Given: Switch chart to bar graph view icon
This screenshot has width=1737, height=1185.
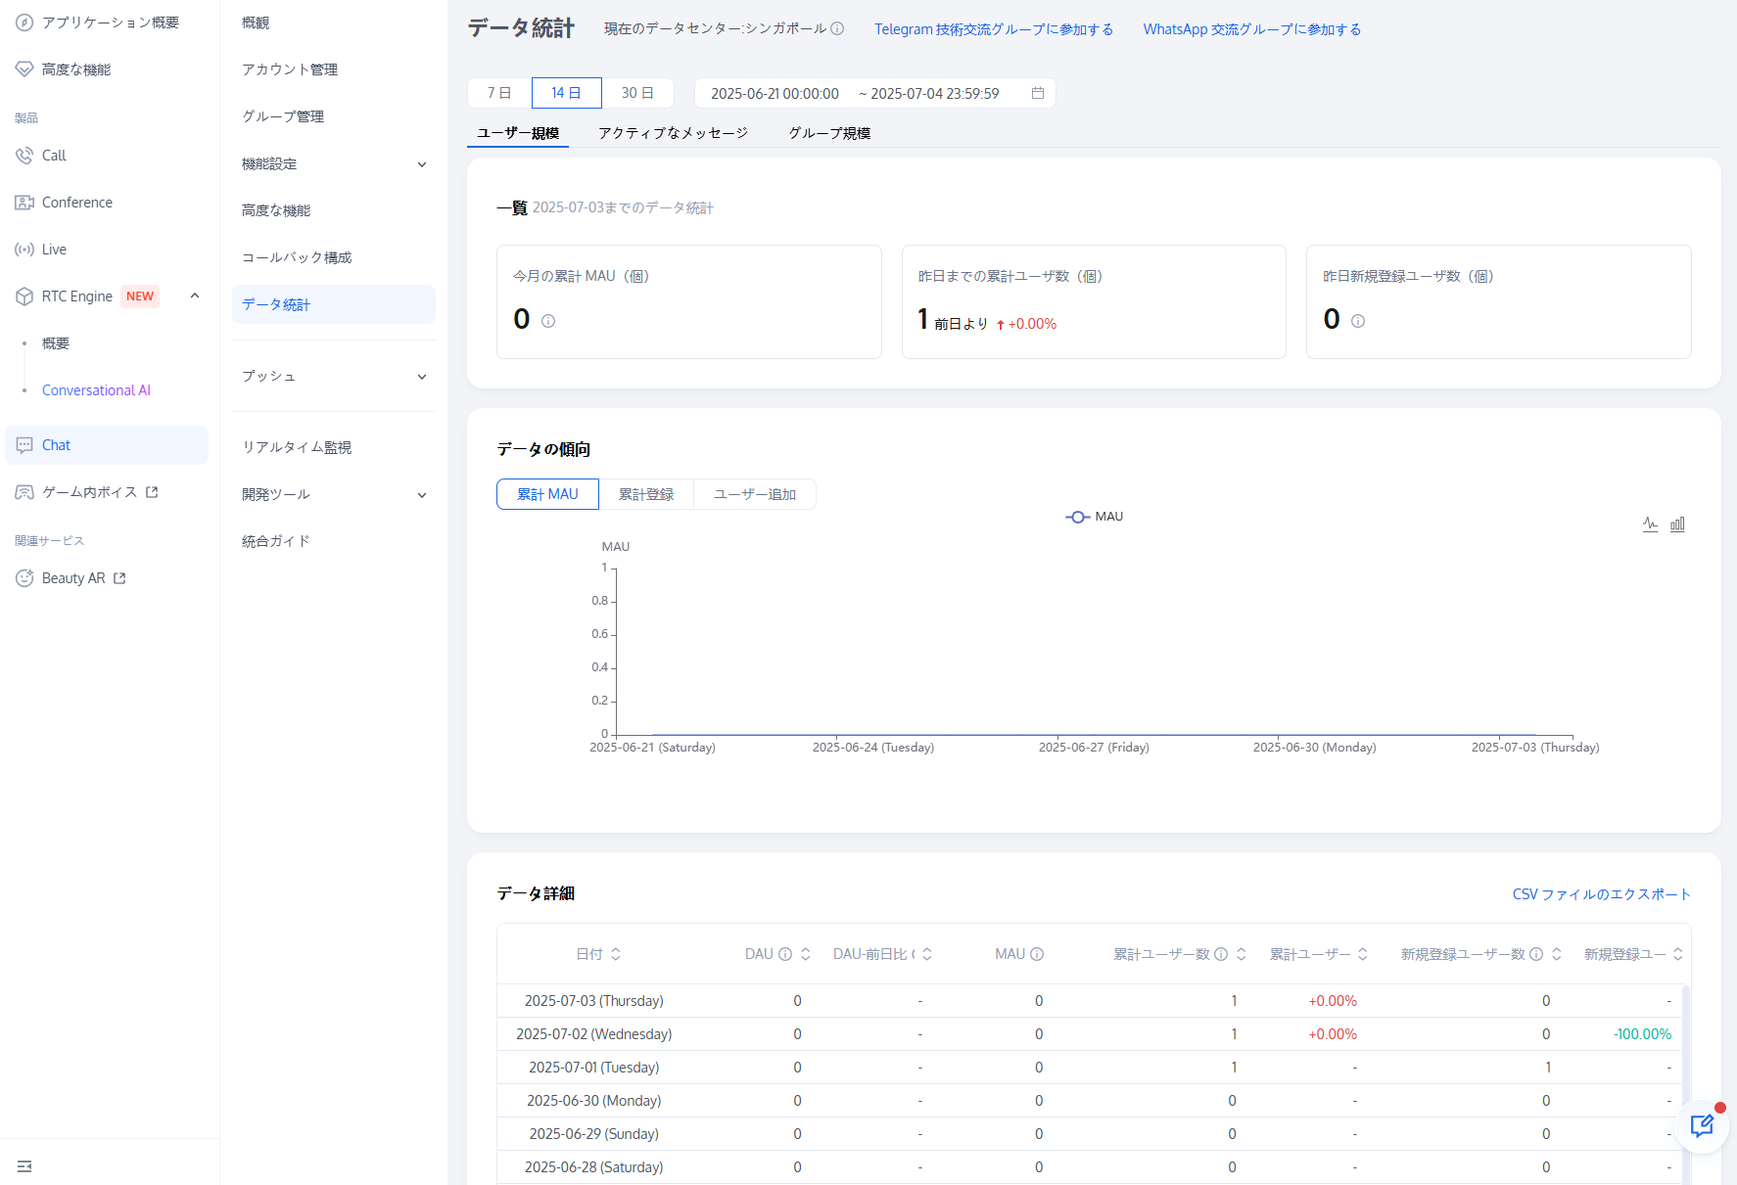Looking at the screenshot, I should click(x=1677, y=524).
